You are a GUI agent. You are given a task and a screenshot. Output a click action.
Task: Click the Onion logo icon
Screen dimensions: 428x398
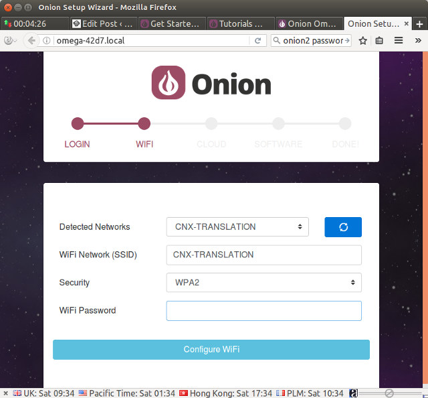tap(169, 82)
